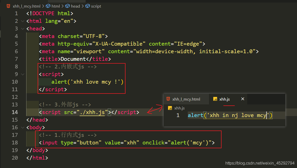Click "viewport" value on line 6
Screen dimensions: 297x168
(x=89, y=51)
